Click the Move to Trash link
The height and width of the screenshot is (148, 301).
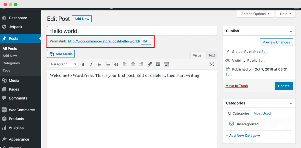(x=236, y=86)
